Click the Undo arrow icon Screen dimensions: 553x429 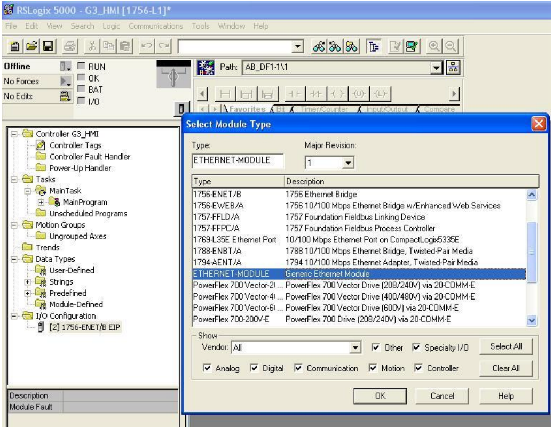click(x=147, y=46)
